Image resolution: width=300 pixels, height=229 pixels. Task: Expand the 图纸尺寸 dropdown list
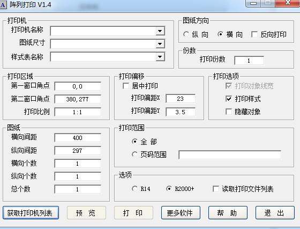point(160,44)
